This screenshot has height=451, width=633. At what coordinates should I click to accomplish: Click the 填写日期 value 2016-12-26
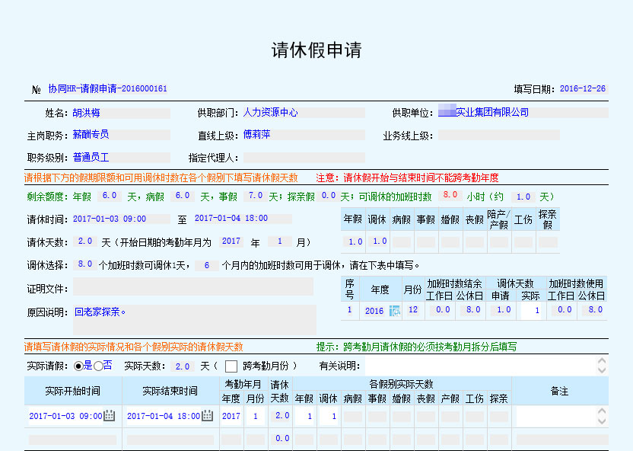point(584,89)
